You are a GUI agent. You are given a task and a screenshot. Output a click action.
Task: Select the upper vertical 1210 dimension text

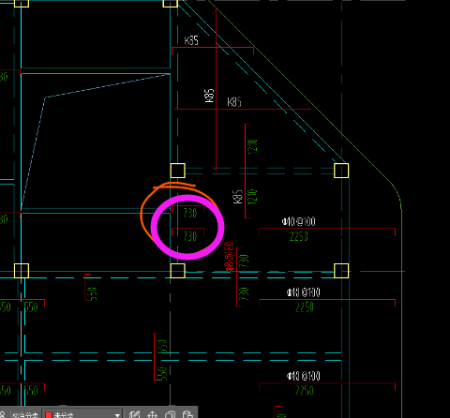click(252, 146)
